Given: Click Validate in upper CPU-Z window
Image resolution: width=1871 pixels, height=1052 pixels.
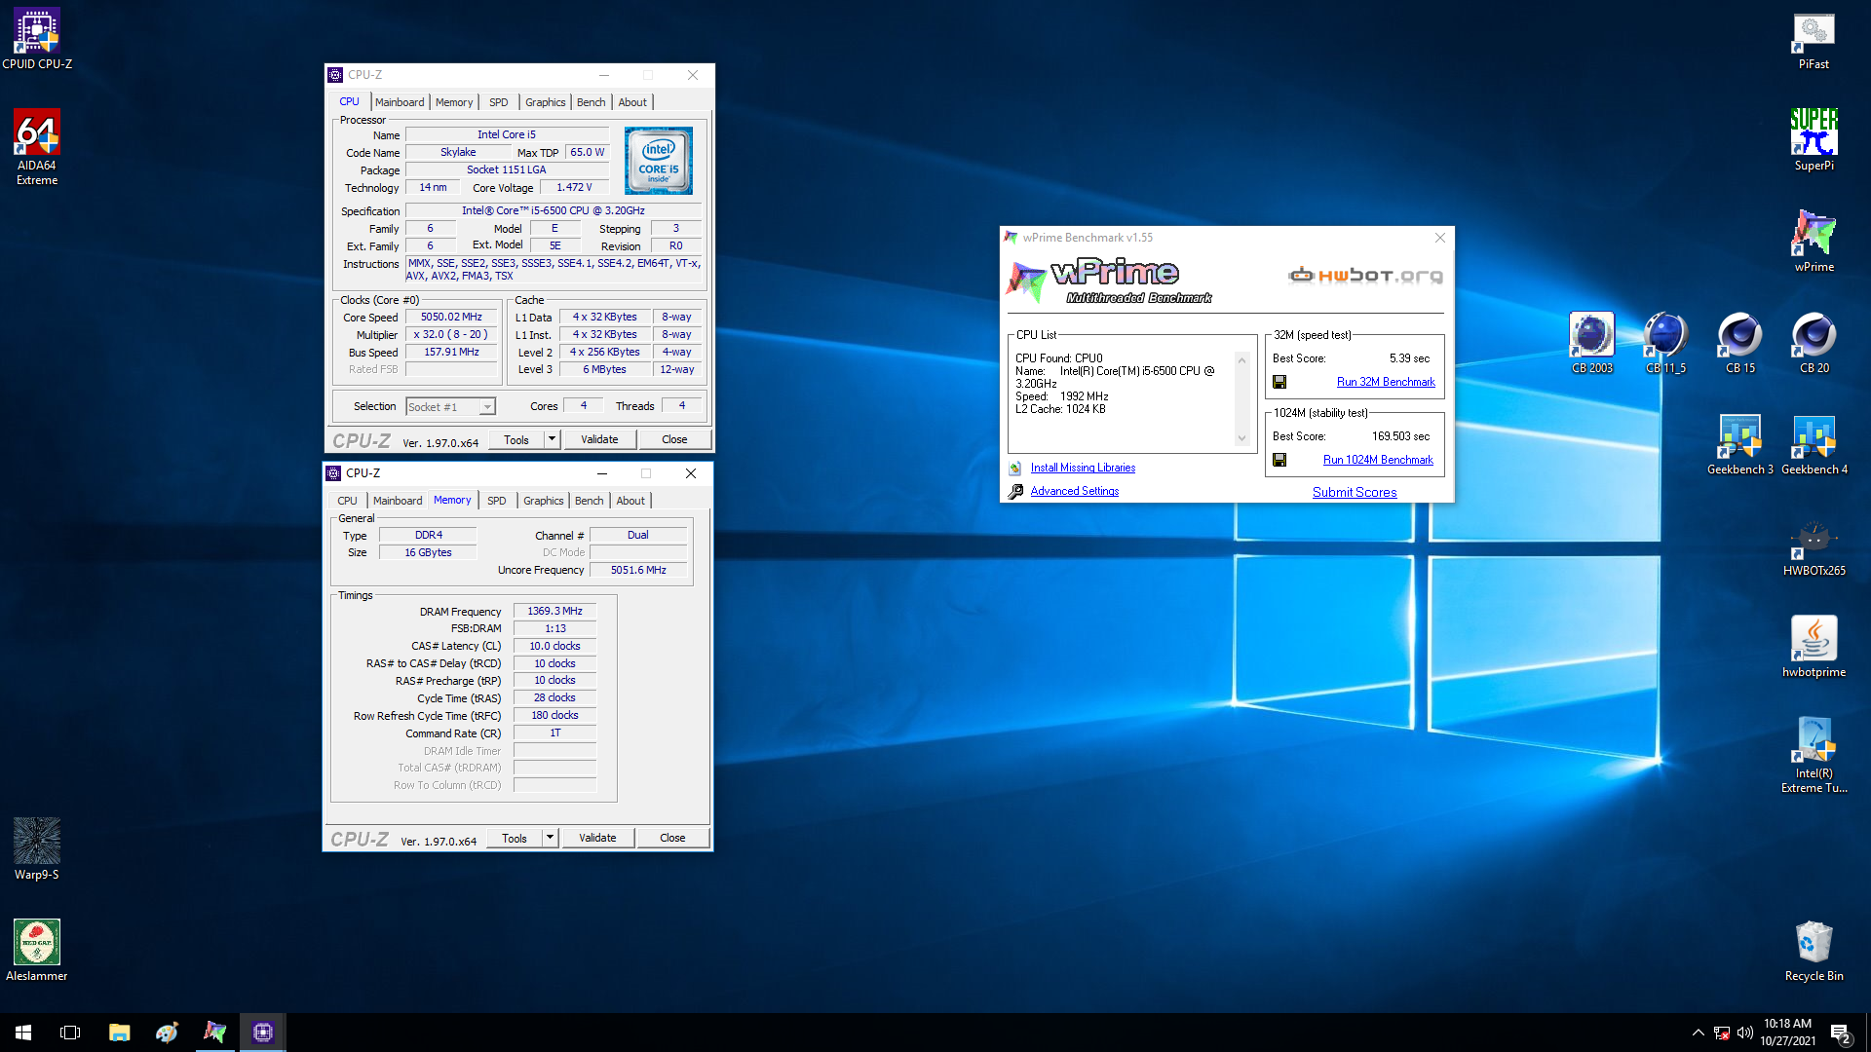Looking at the screenshot, I should pos(599,439).
